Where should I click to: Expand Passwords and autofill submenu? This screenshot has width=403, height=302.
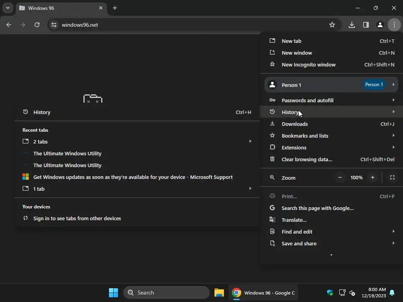pos(331,100)
